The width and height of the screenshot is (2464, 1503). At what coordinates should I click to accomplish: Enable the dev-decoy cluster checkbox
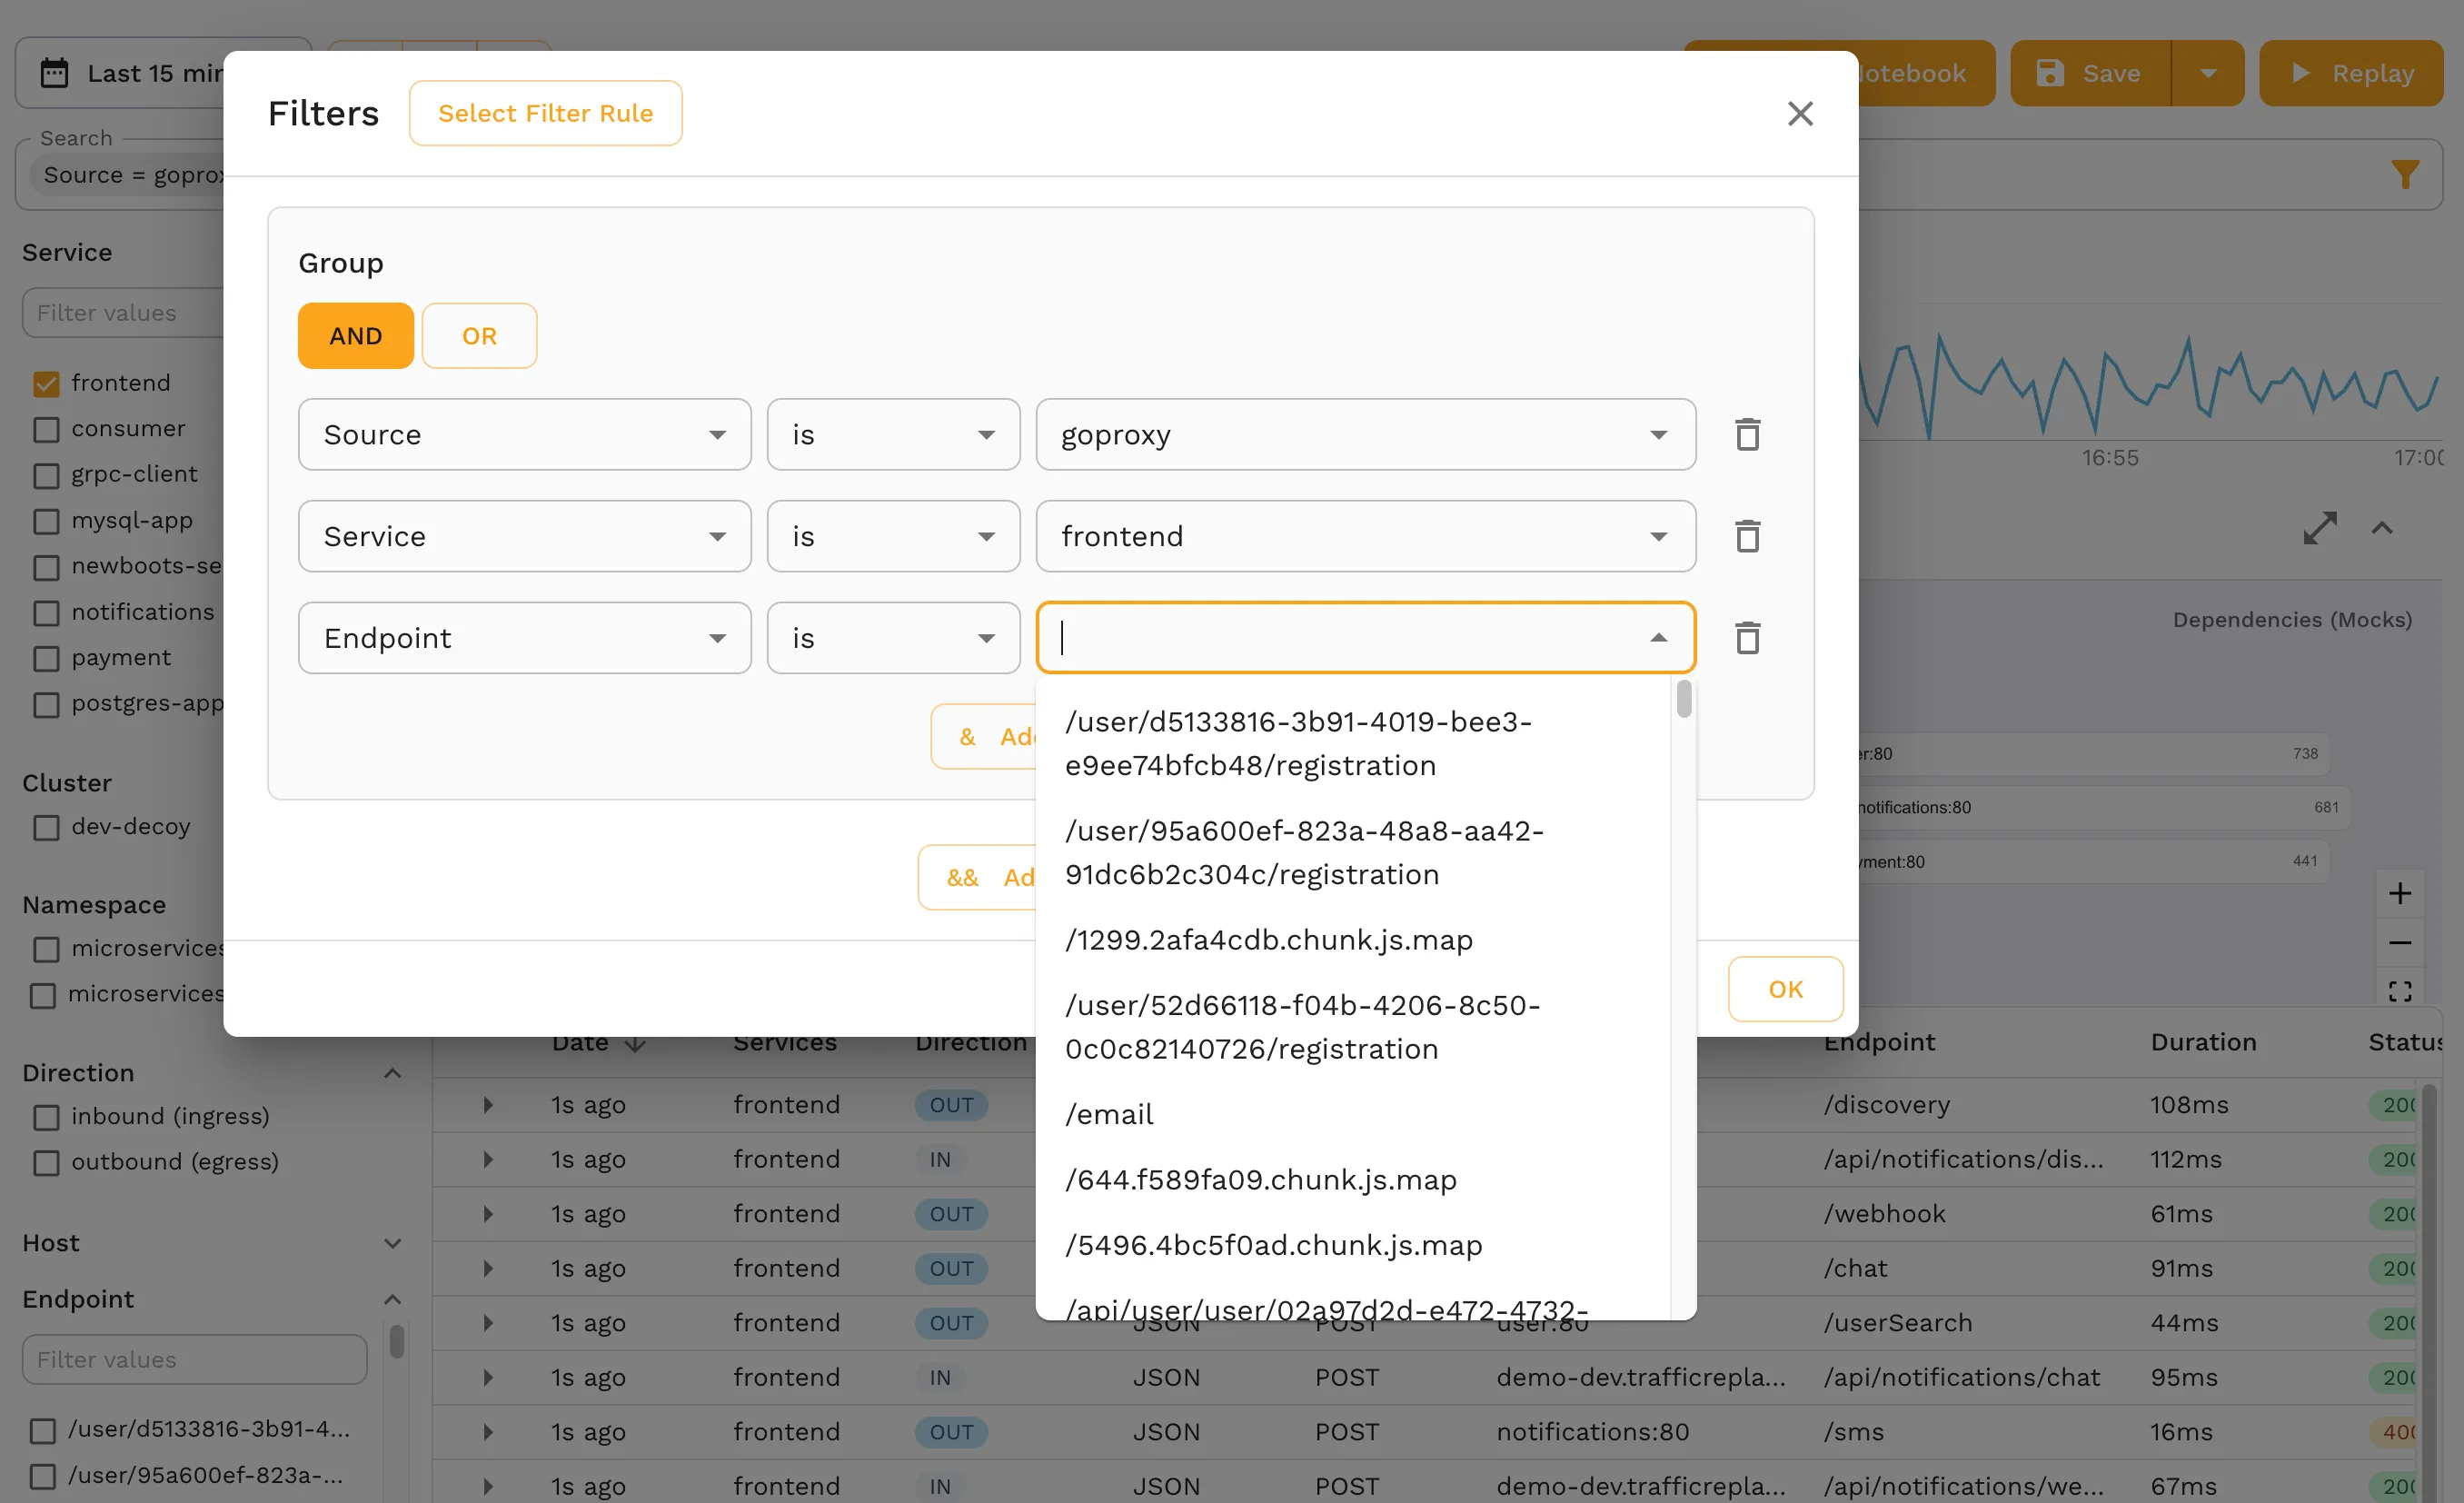(x=46, y=828)
